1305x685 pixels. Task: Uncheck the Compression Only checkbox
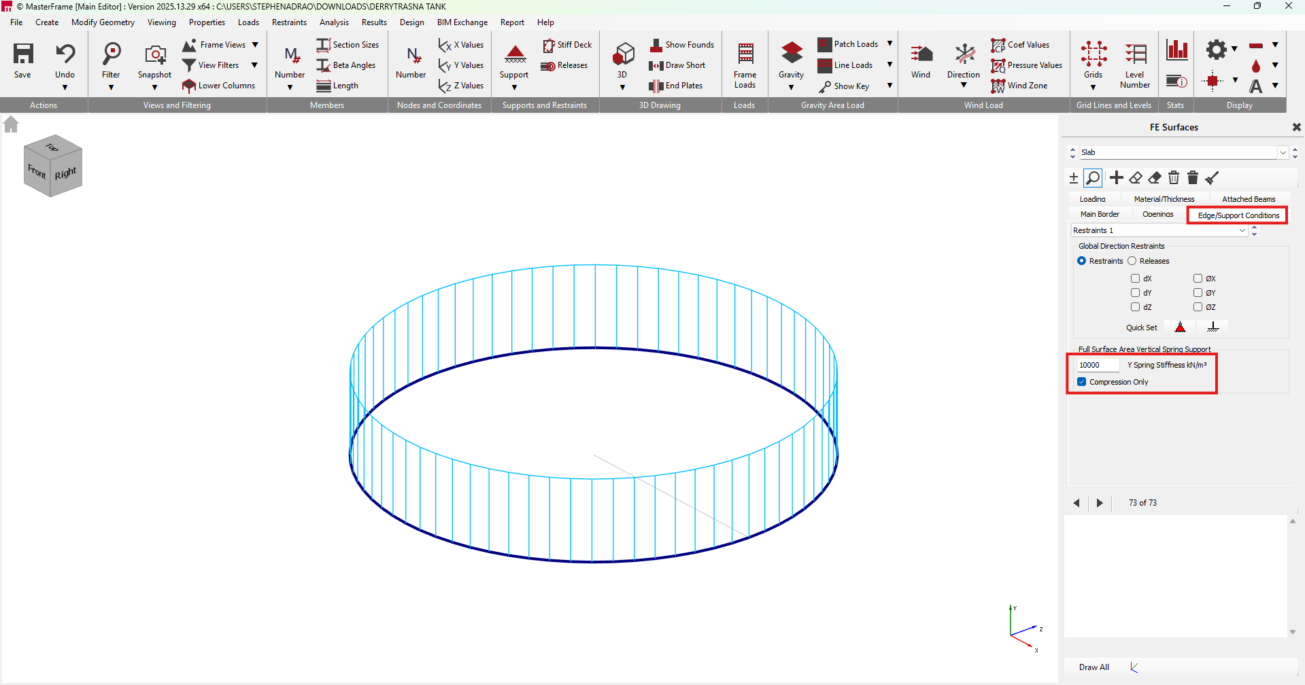[1082, 382]
